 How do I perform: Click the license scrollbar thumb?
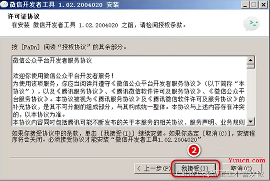click(x=251, y=66)
